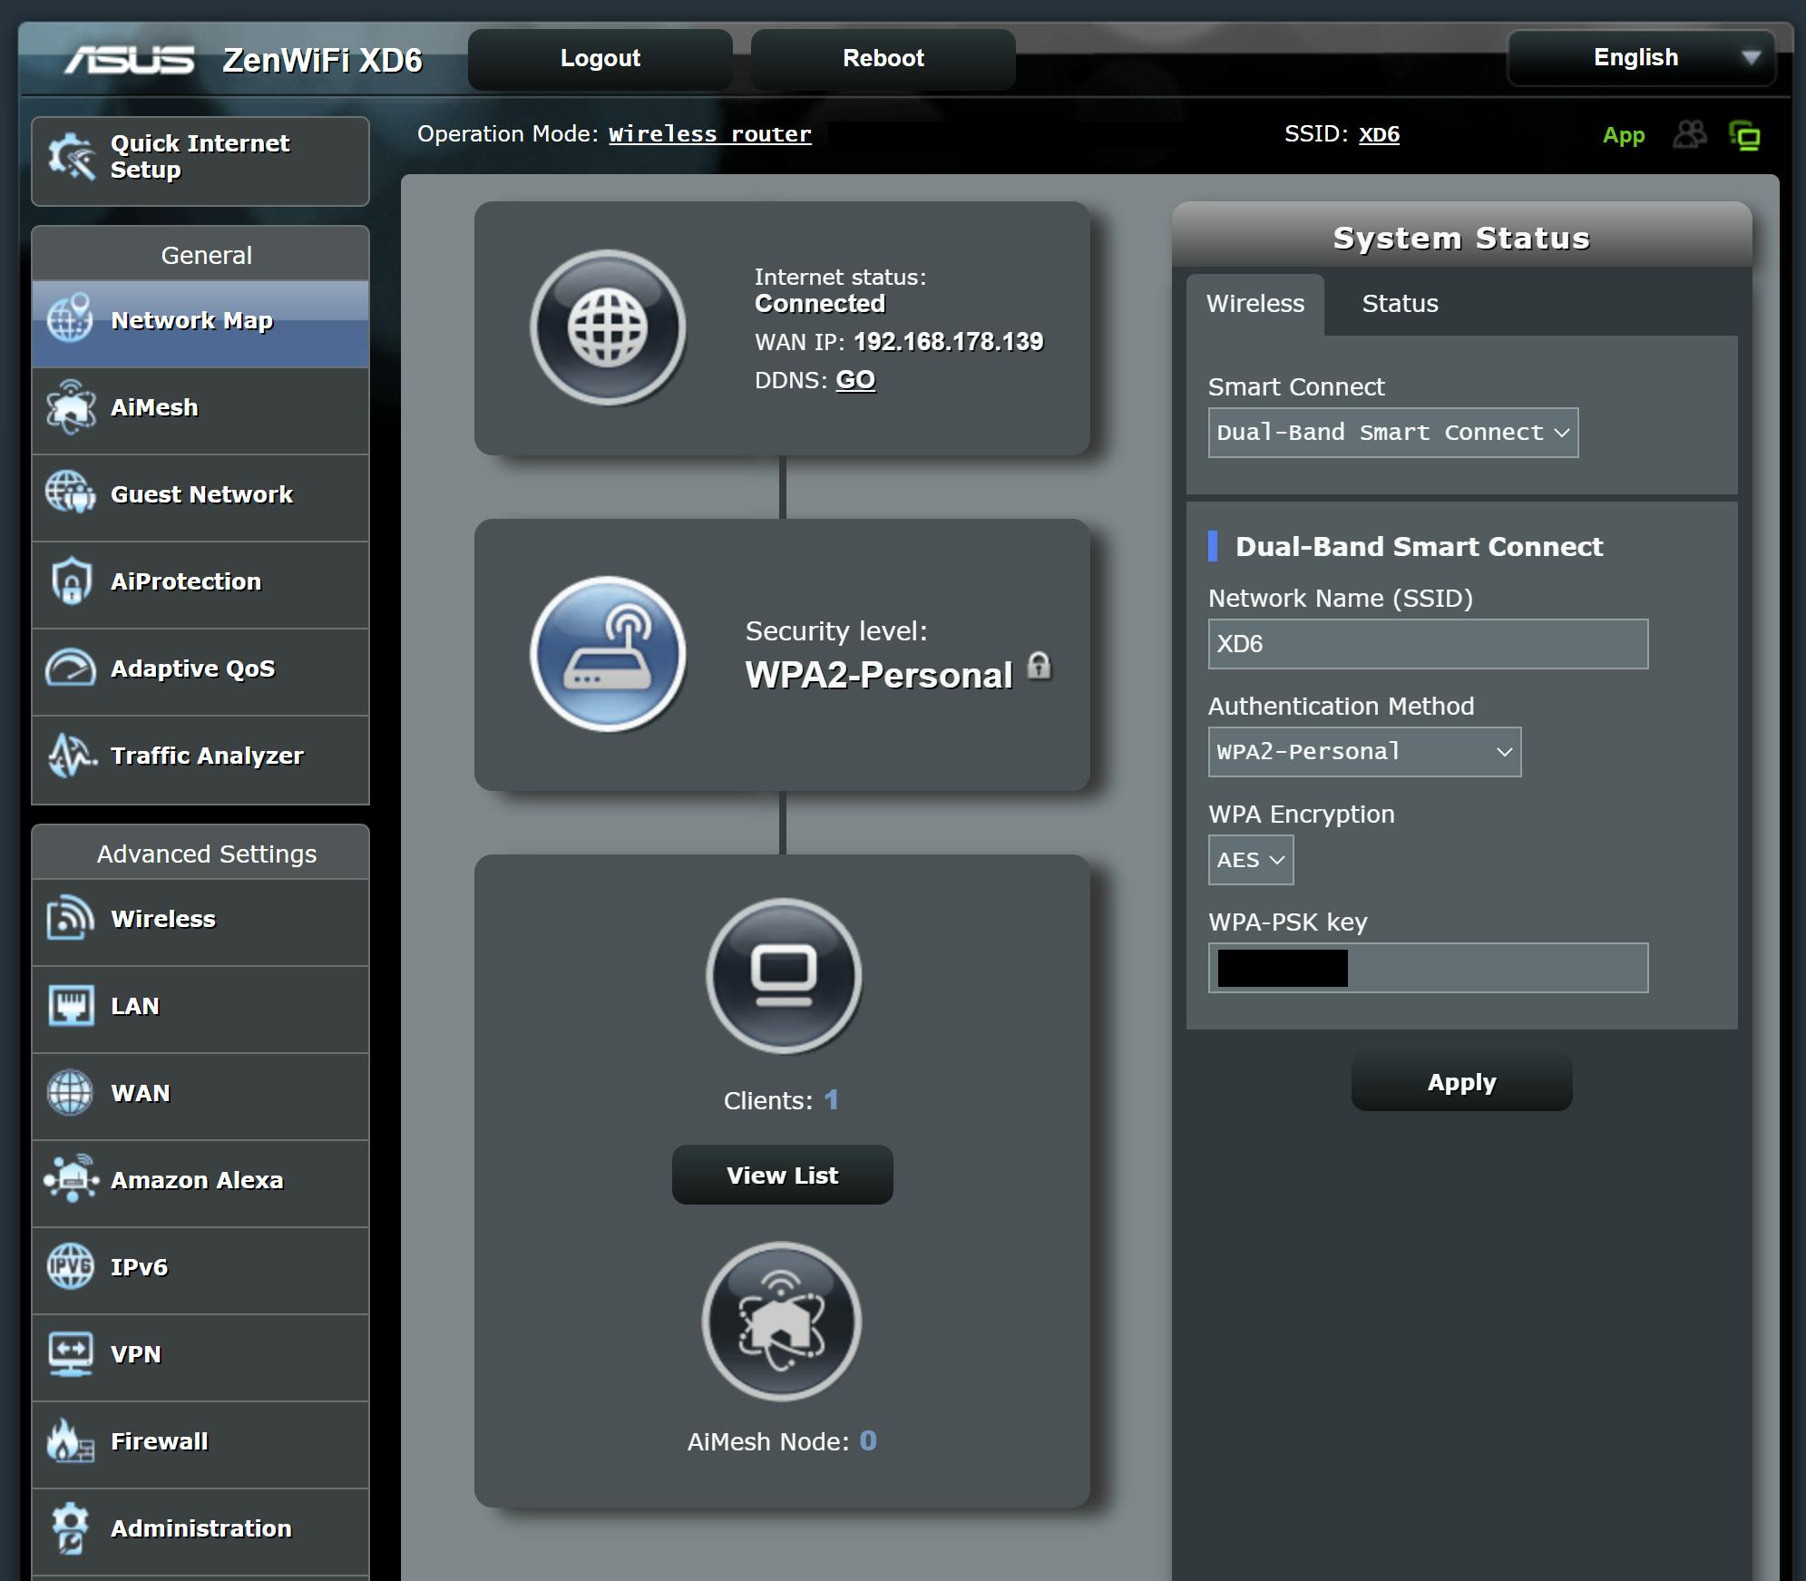Viewport: 1806px width, 1581px height.
Task: Switch to the Status tab
Action: click(1400, 304)
